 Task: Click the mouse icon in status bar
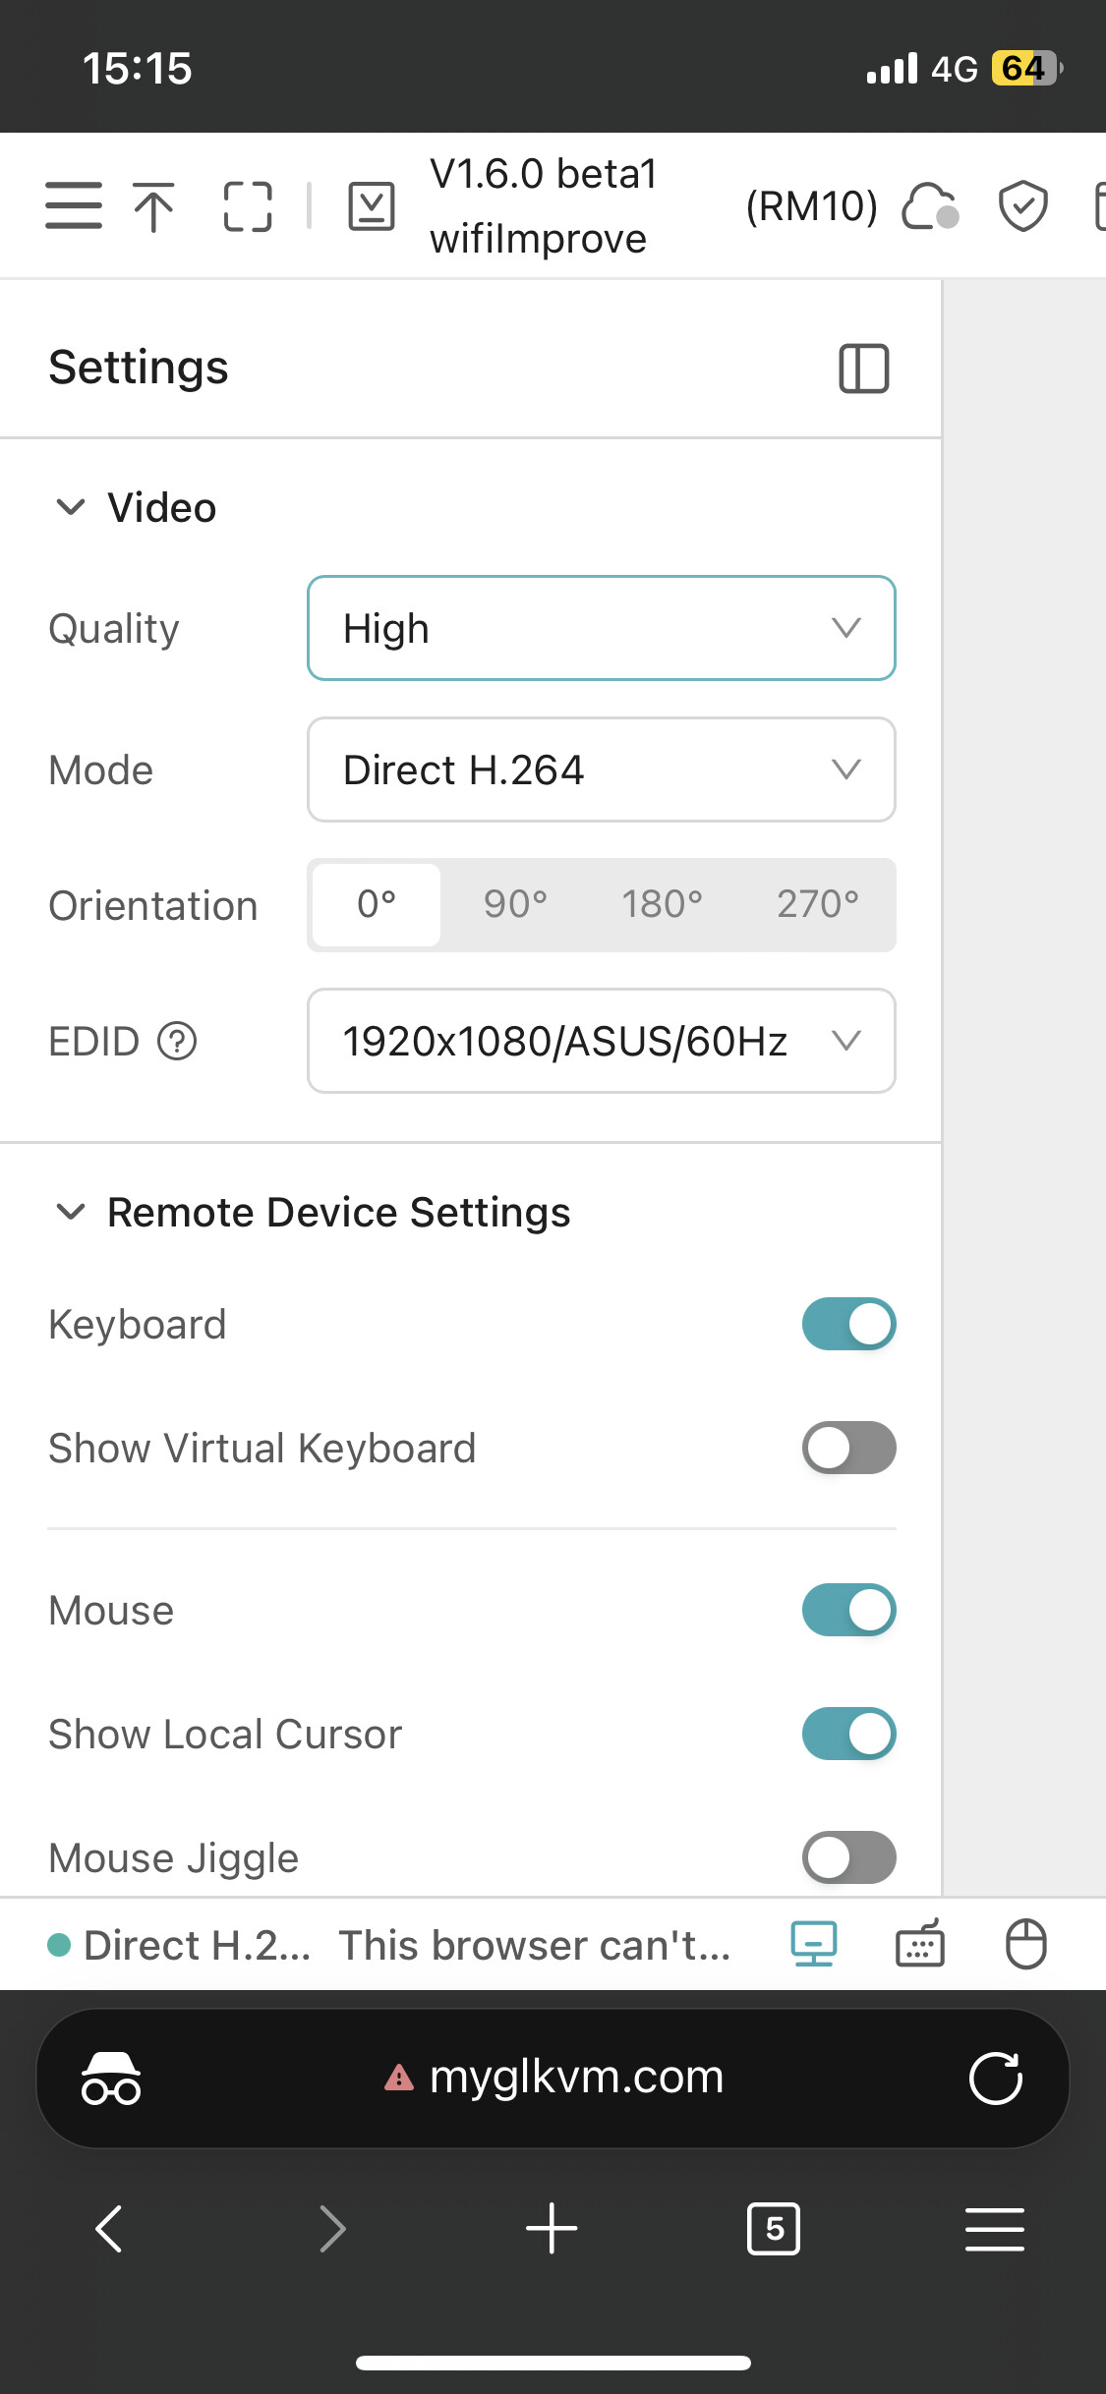point(1025,1944)
